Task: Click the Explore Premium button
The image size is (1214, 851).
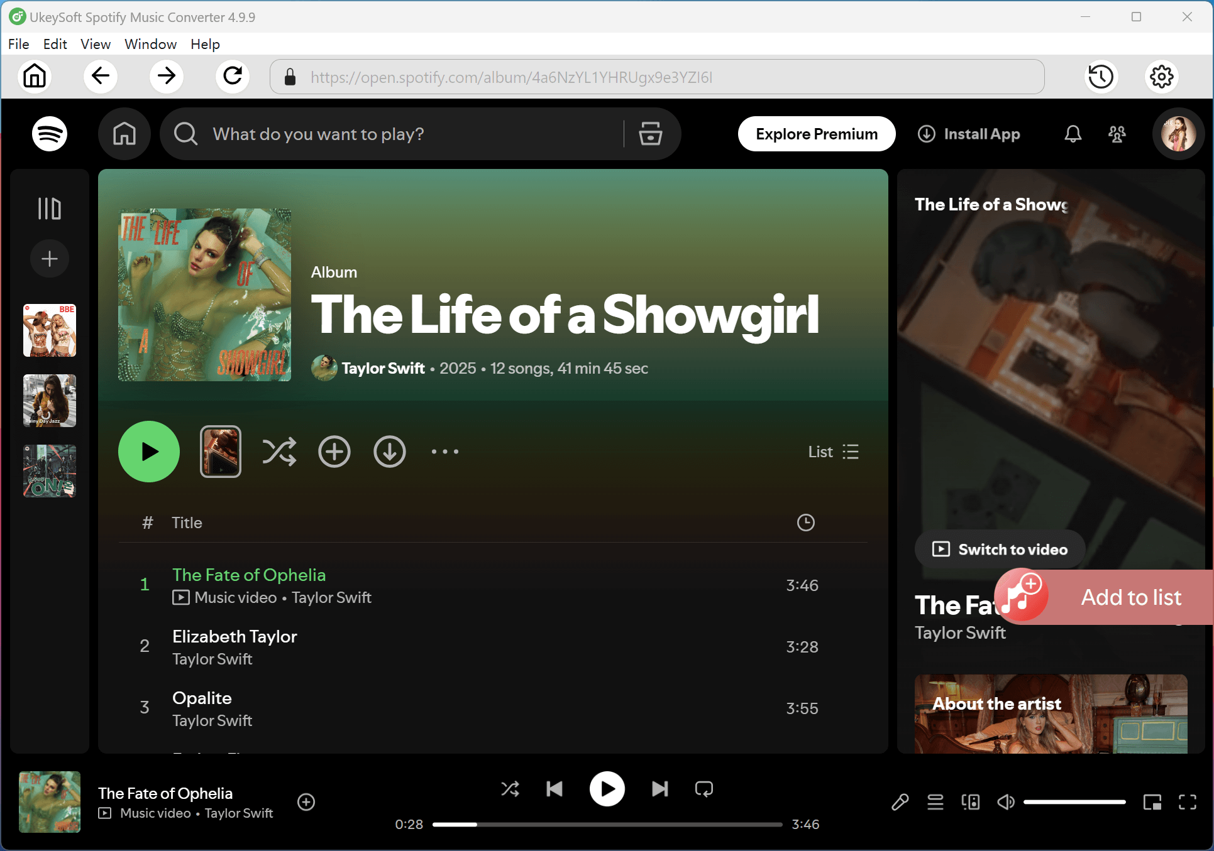Action: 816,134
